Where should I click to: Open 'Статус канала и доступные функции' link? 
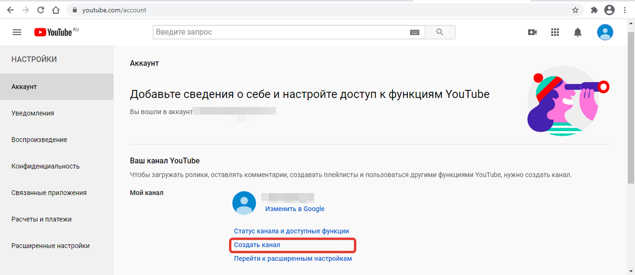(x=292, y=231)
